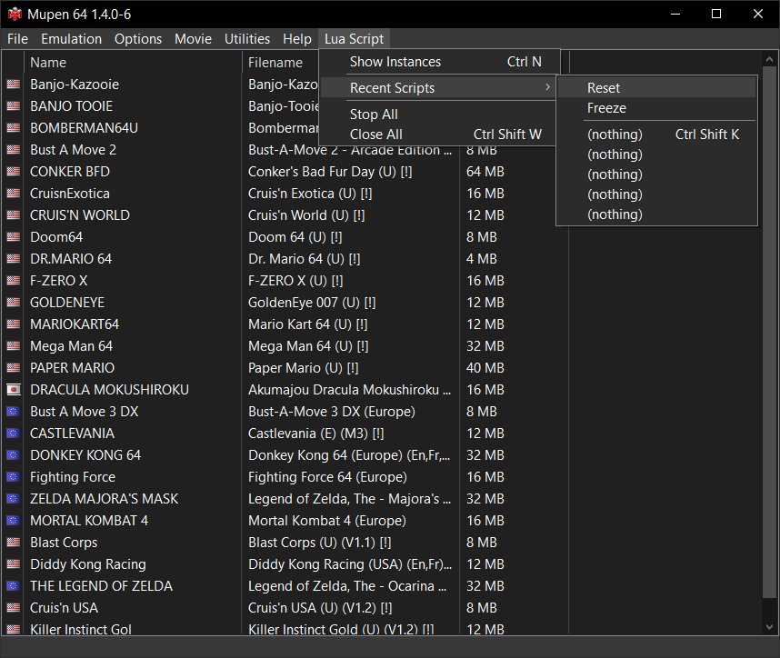Click the flag icon beside CRUIS'N WORLD
The width and height of the screenshot is (780, 658).
14,215
